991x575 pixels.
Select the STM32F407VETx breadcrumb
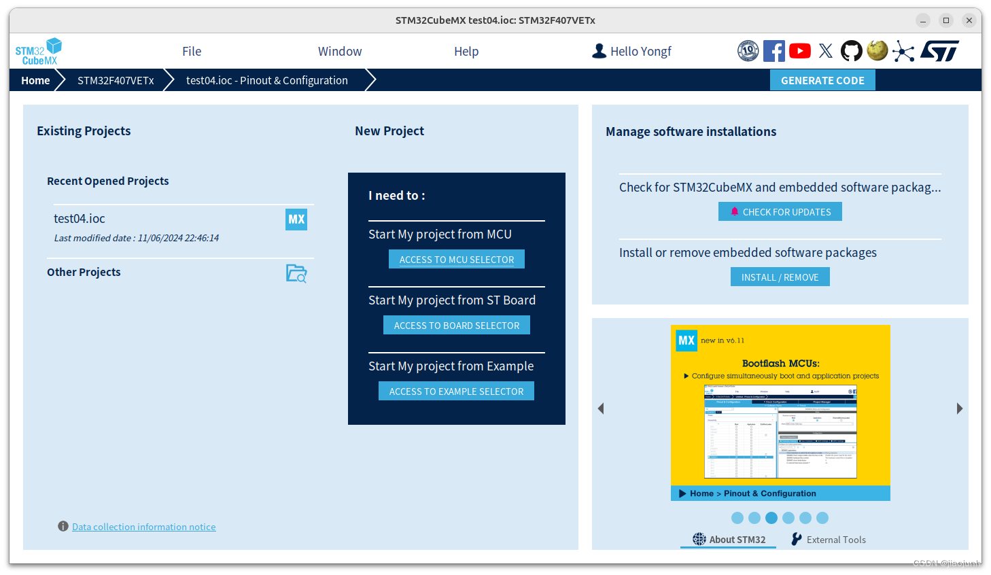point(116,80)
